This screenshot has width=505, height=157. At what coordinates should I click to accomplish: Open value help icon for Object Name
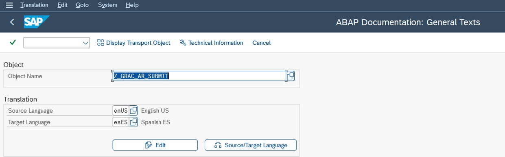pos(291,76)
